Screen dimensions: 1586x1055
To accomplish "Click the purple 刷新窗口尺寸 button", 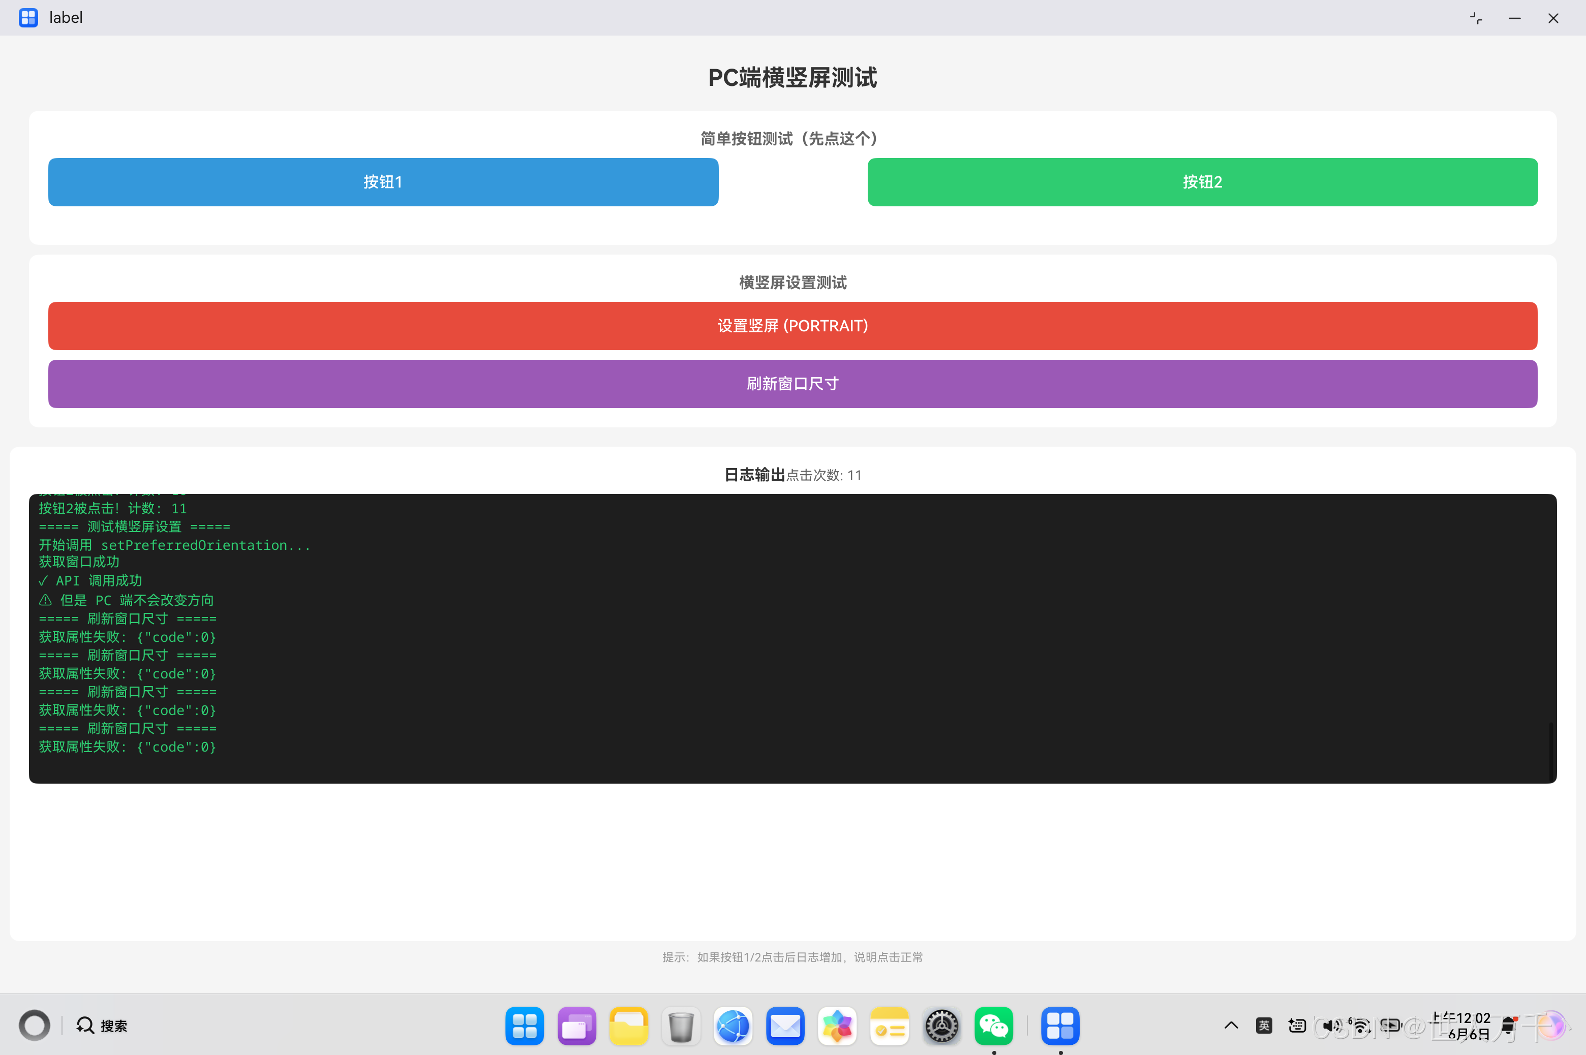I will (792, 384).
